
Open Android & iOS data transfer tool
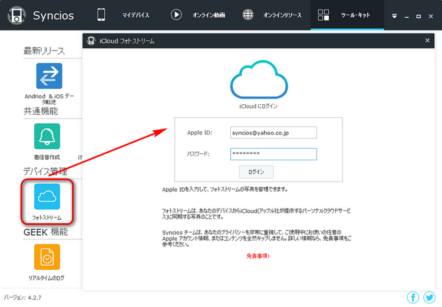pos(49,76)
